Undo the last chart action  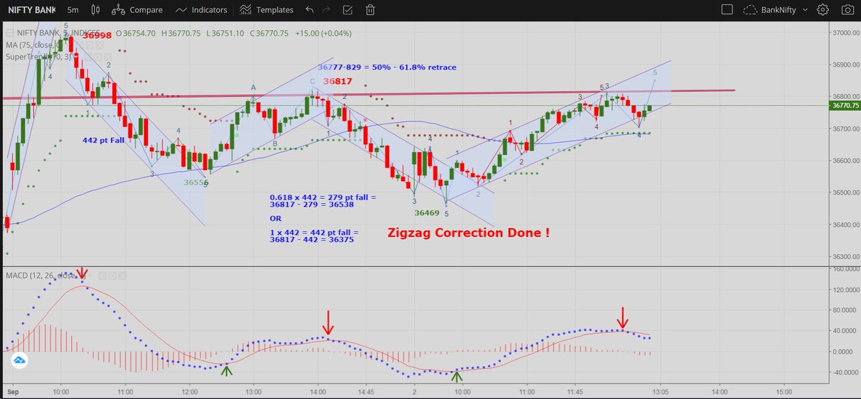click(309, 10)
